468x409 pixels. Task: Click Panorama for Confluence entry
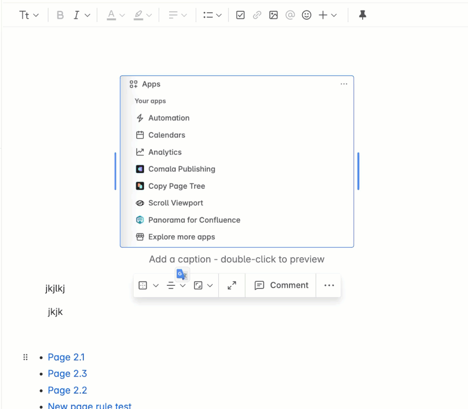tap(194, 220)
